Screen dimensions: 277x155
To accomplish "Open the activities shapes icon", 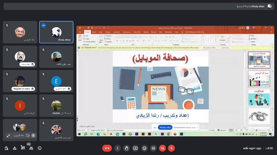I will [x=15, y=148].
